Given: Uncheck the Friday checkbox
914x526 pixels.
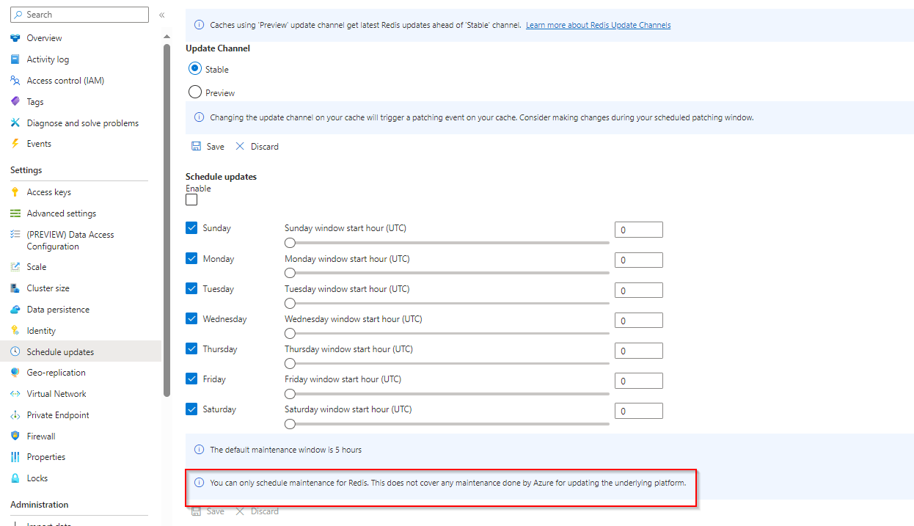Looking at the screenshot, I should click(x=191, y=379).
